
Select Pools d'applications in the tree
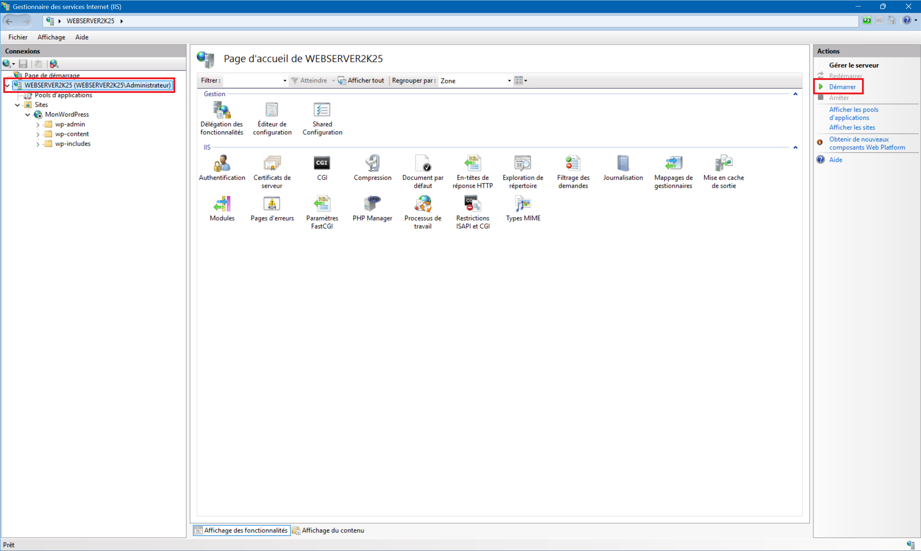point(63,95)
